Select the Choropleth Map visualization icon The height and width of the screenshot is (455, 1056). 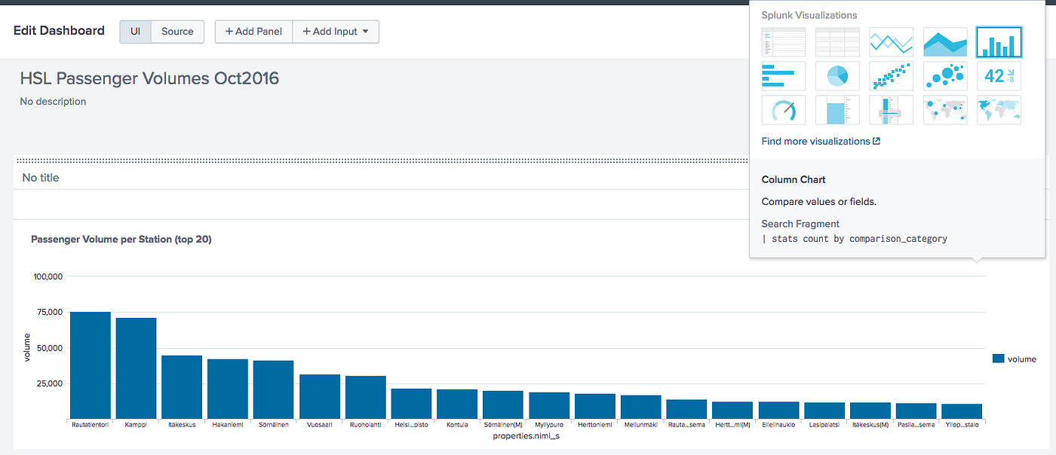coord(999,110)
